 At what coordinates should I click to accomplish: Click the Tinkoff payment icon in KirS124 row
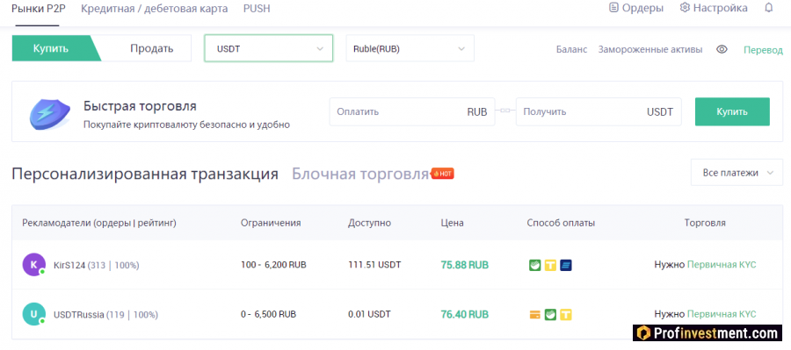click(550, 265)
